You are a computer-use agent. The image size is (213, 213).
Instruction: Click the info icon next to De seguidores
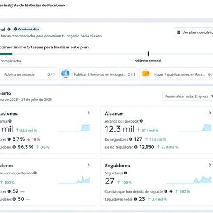pos(131,139)
